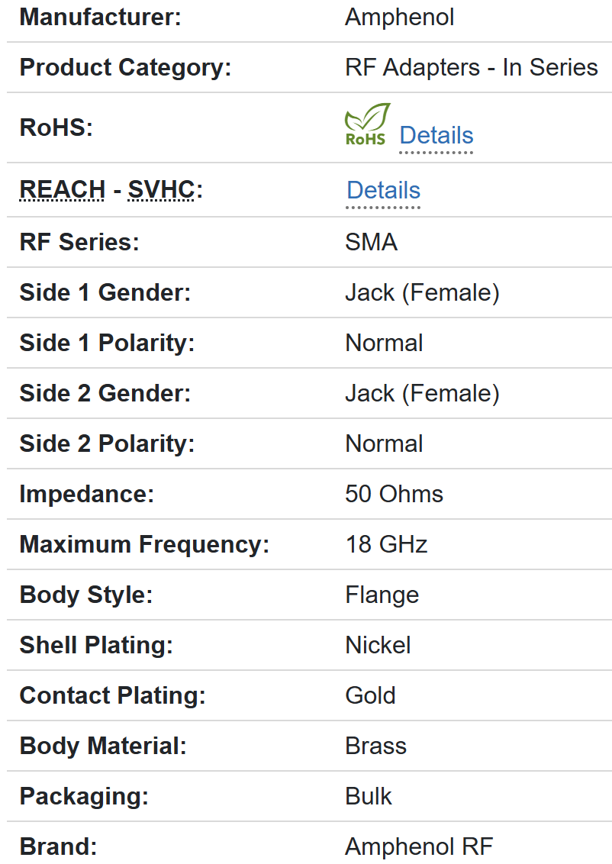Open the RoHS Details link
The image size is (612, 864).
pyautogui.click(x=436, y=136)
